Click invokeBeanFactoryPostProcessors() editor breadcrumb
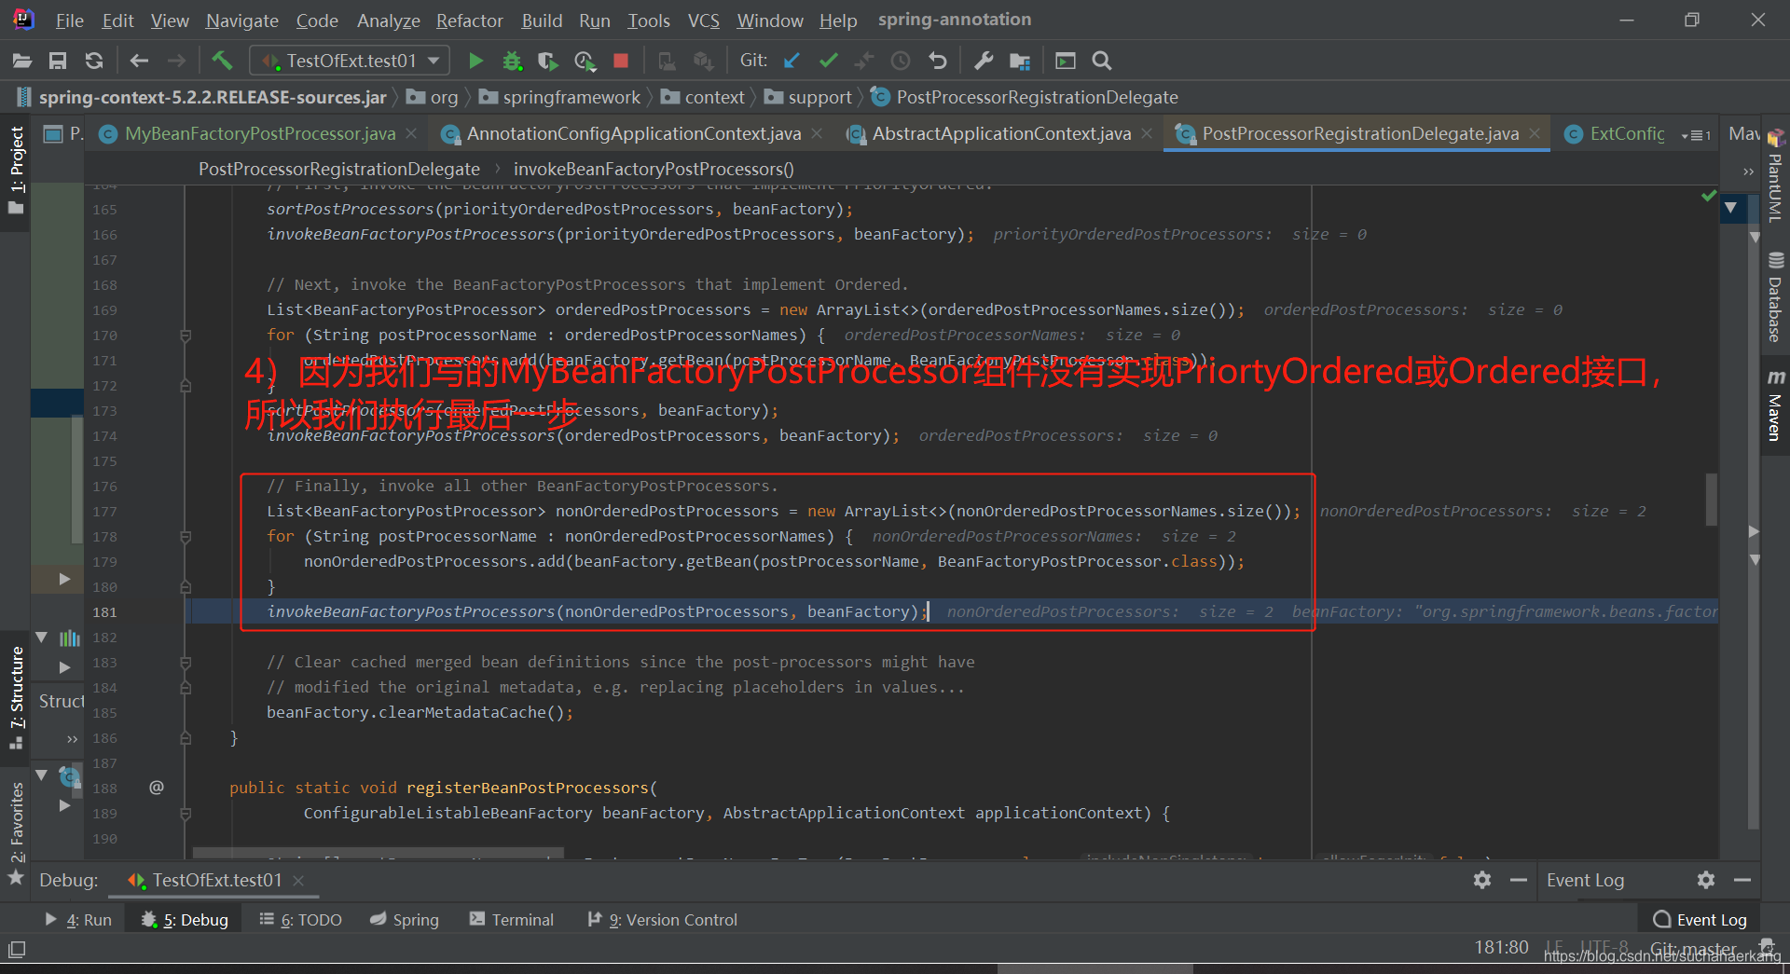1790x974 pixels. click(x=654, y=169)
